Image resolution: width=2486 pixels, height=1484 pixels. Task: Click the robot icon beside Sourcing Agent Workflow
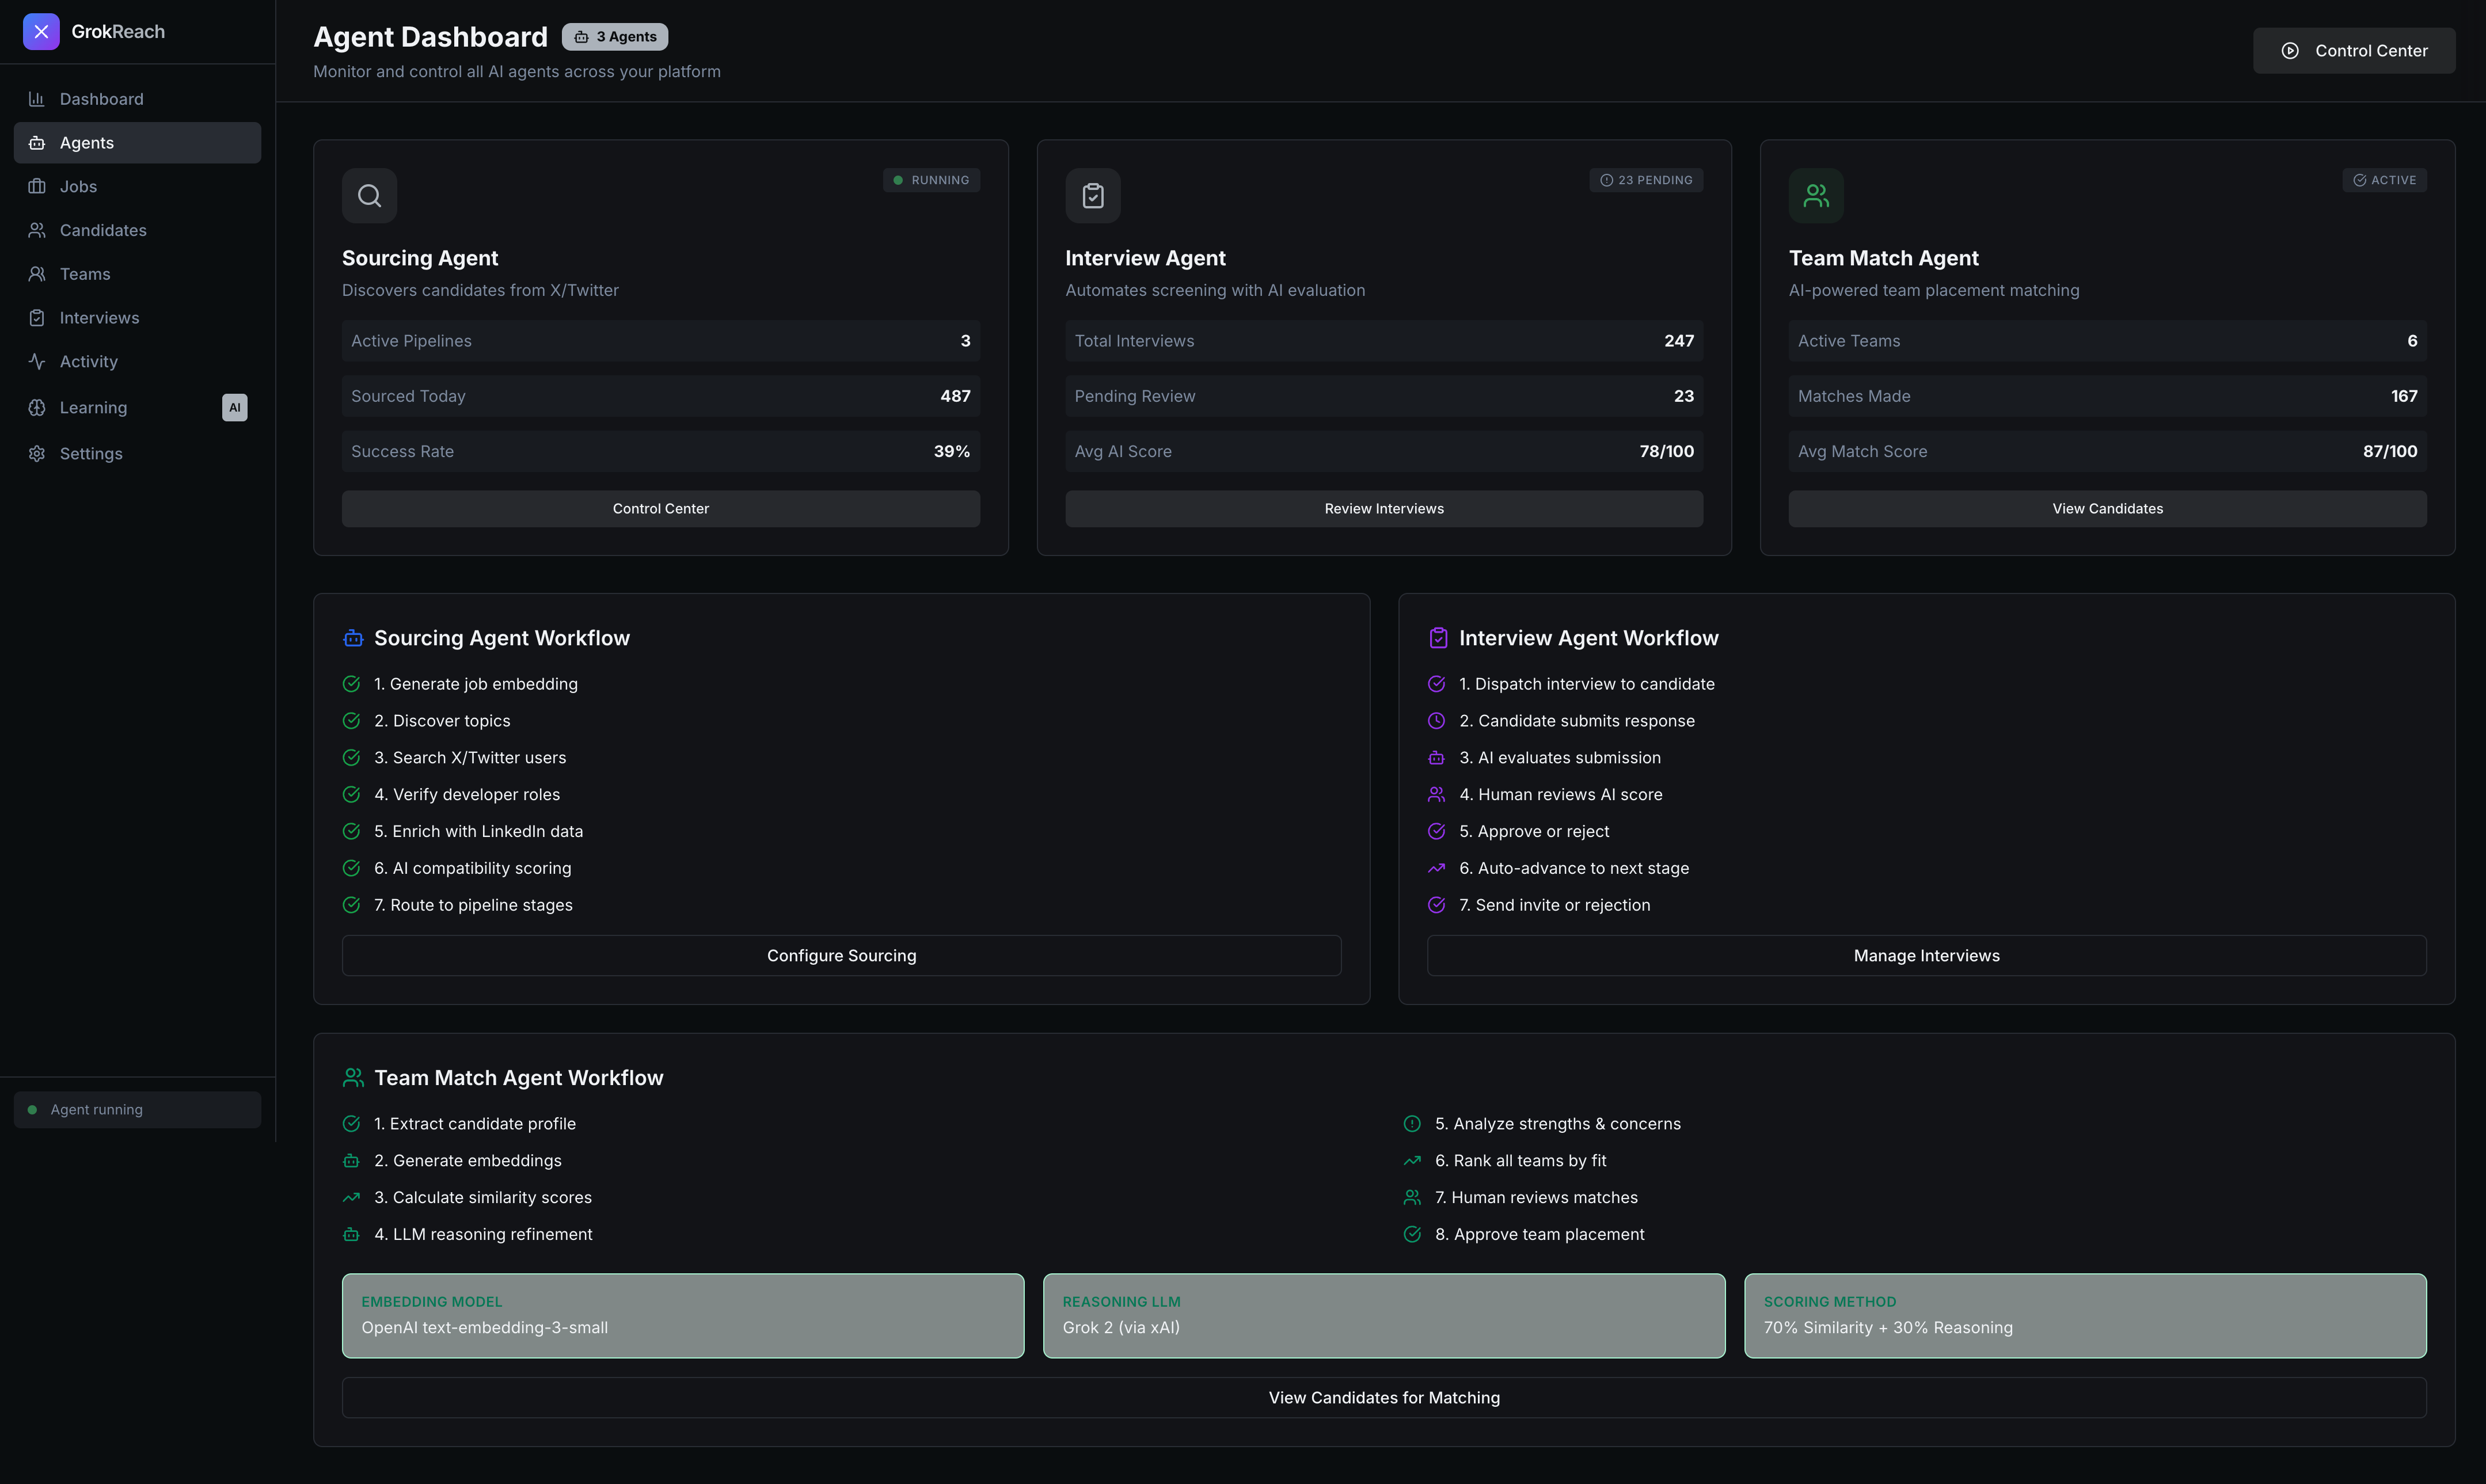pyautogui.click(x=353, y=638)
